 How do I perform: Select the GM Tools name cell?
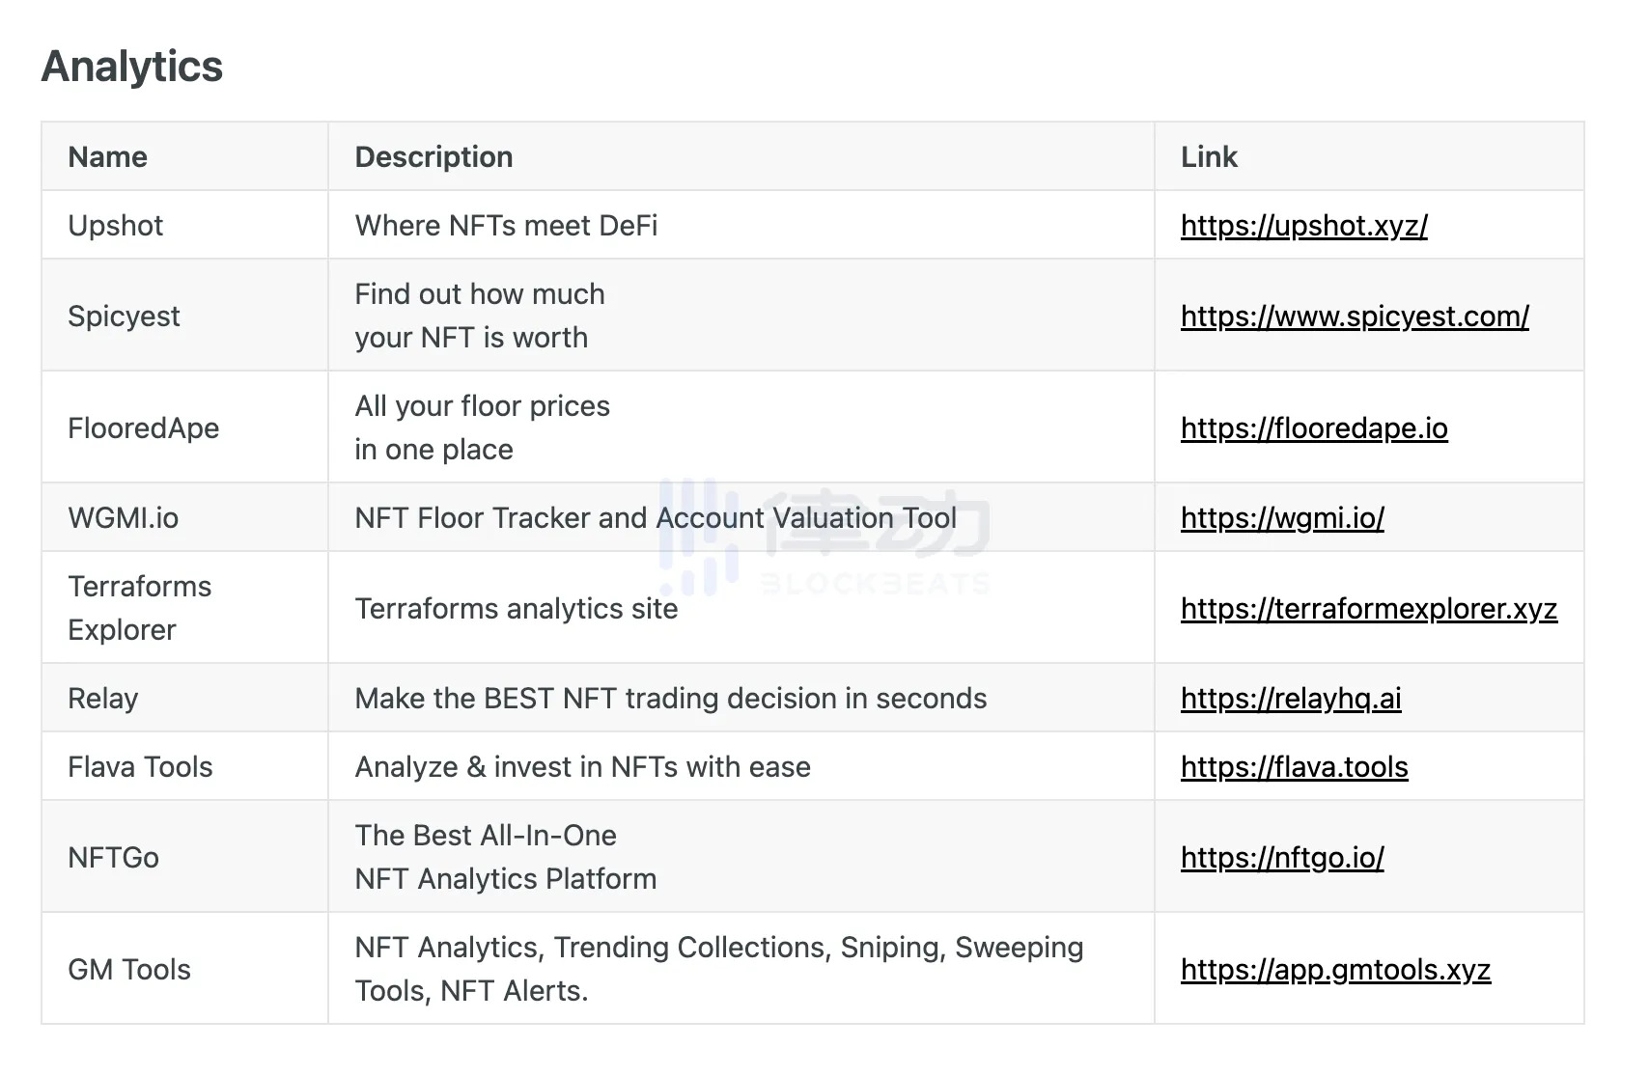coord(129,970)
